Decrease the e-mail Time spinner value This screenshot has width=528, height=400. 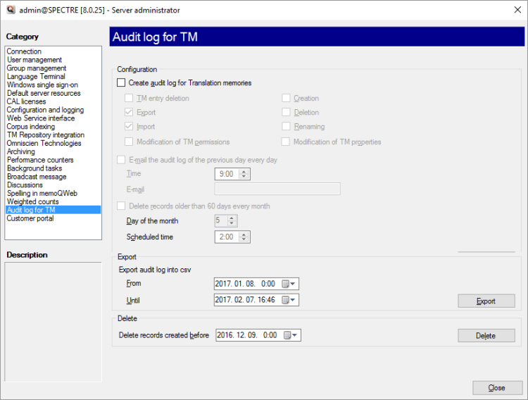(x=244, y=176)
